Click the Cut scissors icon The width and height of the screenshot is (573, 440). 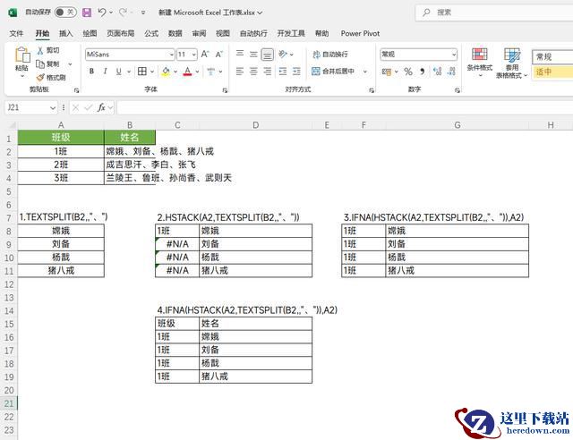40,50
